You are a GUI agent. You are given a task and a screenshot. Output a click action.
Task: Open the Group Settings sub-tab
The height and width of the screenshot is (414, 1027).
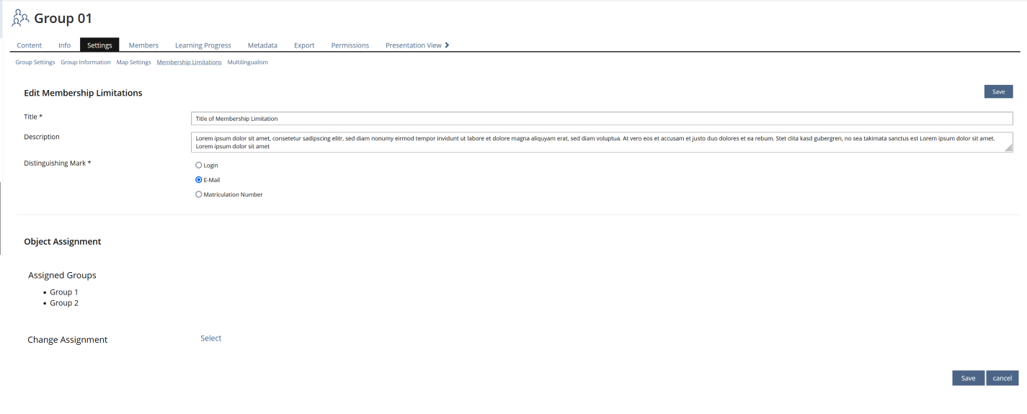[x=35, y=63]
